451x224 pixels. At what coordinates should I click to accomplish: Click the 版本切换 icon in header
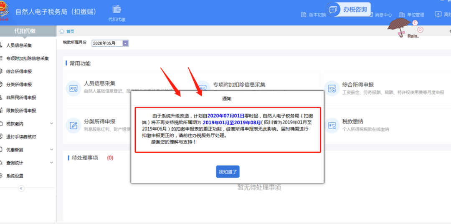(x=304, y=14)
